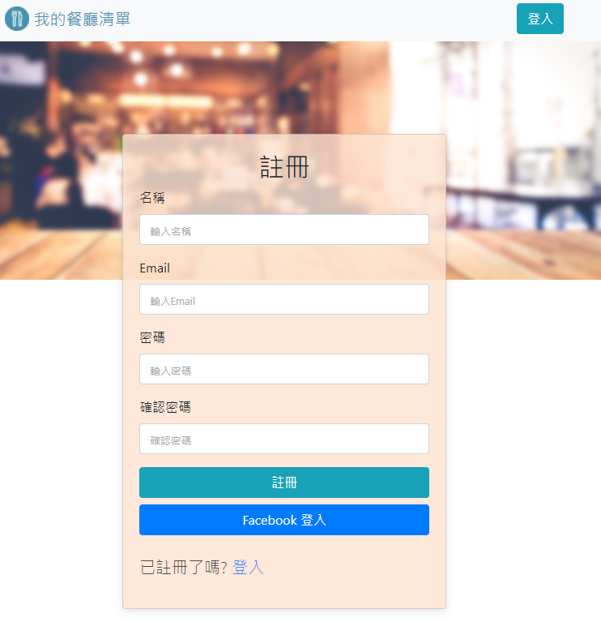Click the empty navbar space beside the site title
This screenshot has height=622, width=601.
pos(317,19)
